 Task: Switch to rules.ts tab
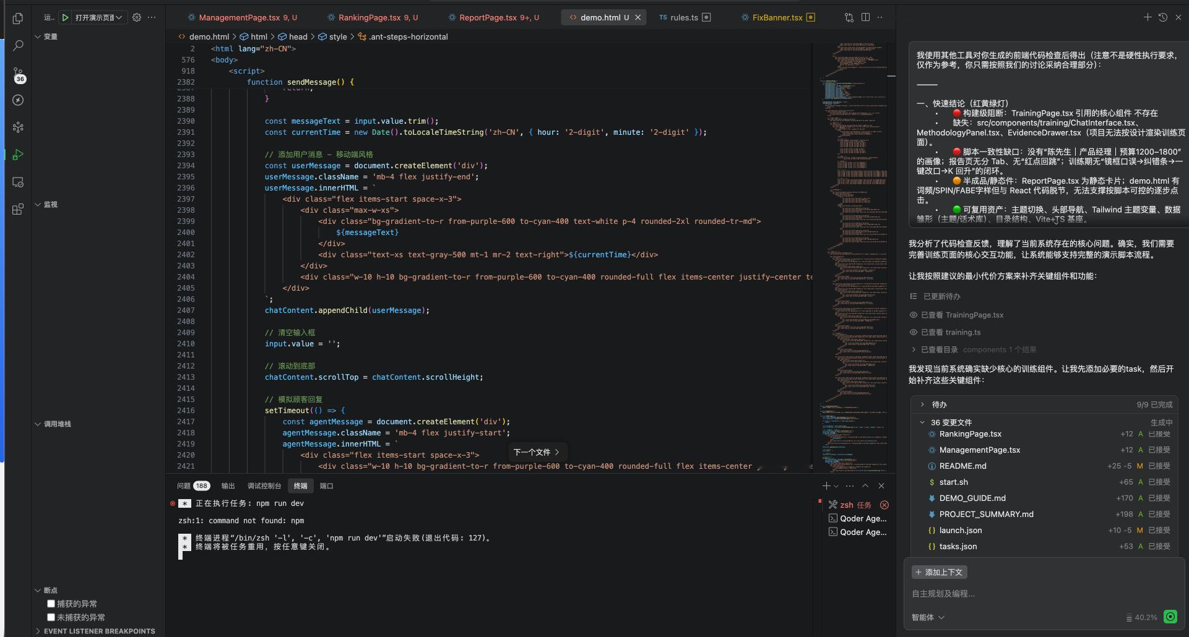[685, 17]
